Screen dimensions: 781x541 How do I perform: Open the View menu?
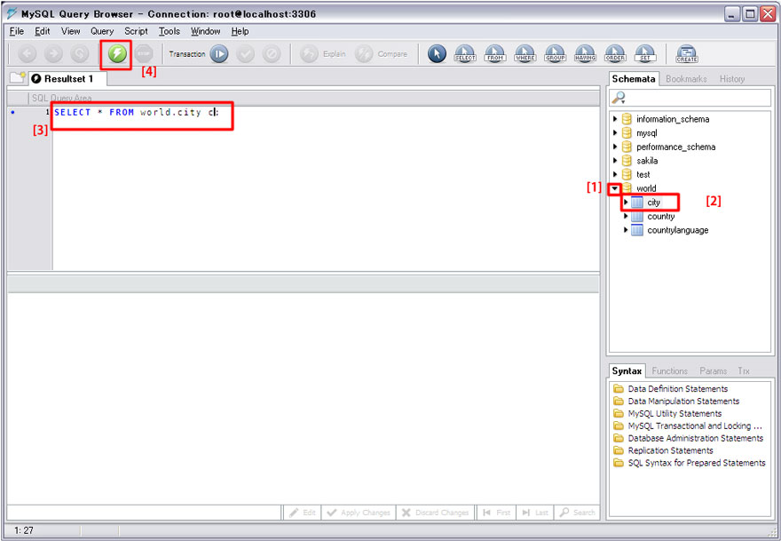pyautogui.click(x=71, y=31)
